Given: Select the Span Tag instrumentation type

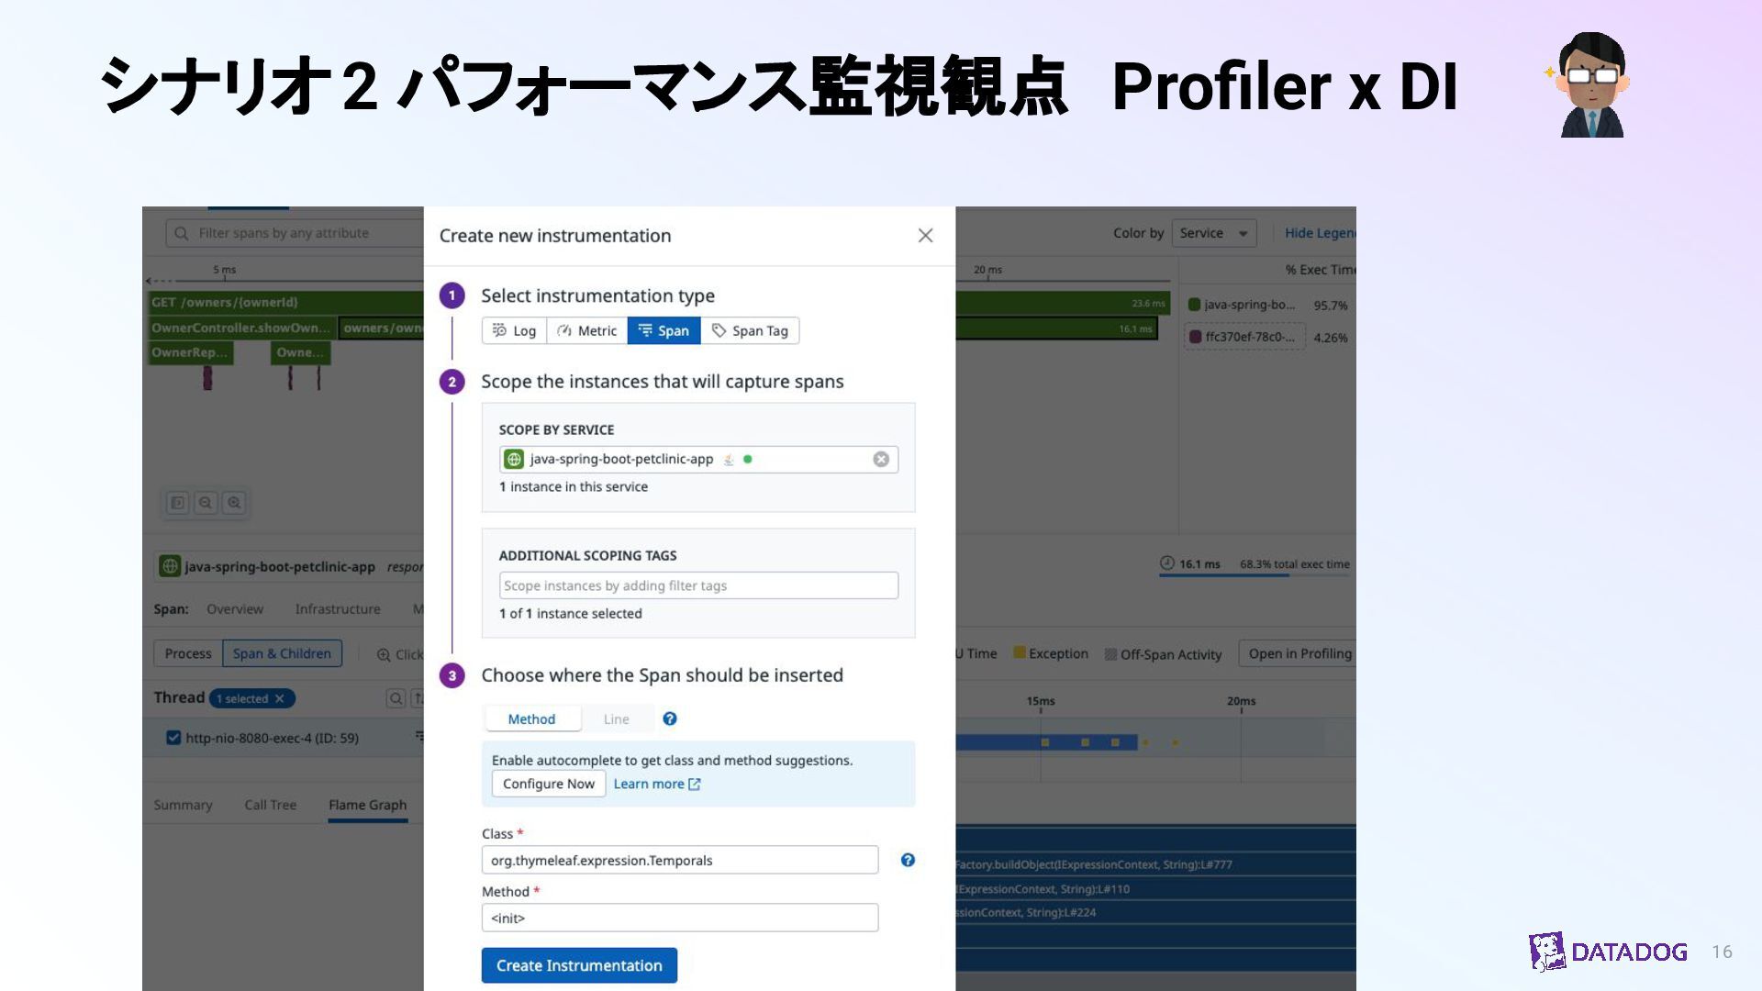Looking at the screenshot, I should (x=750, y=330).
